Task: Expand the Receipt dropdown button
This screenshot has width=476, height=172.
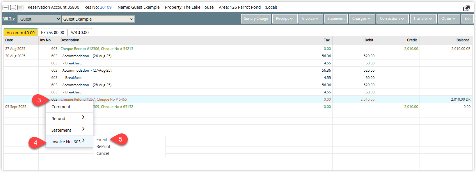Action: coord(285,19)
